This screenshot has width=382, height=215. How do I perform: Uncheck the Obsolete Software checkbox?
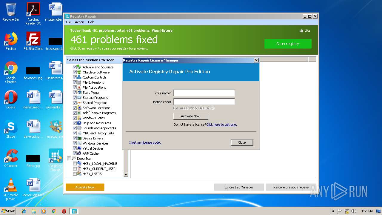click(x=75, y=72)
